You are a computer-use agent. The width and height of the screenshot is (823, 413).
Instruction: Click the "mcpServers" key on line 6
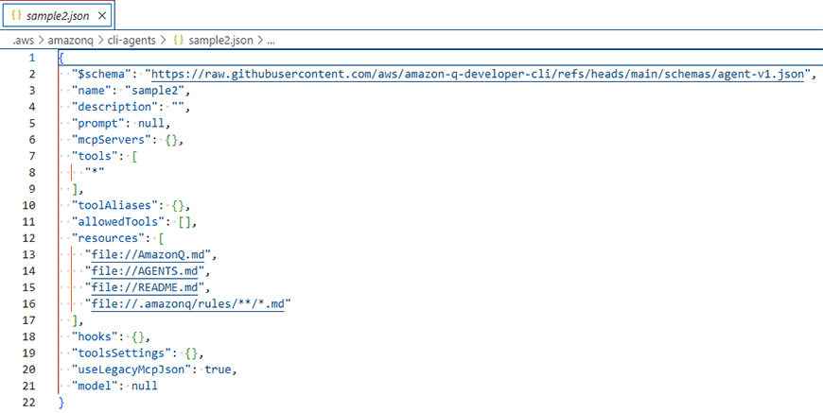[x=112, y=140]
